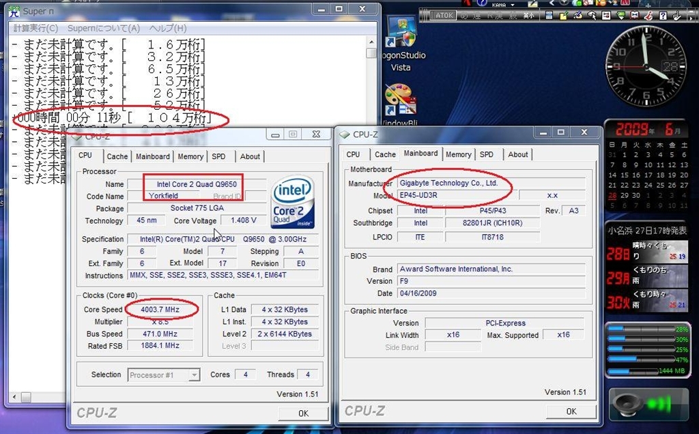This screenshot has width=699, height=434.
Task: Click the ATOK label button on the language bar
Action: tap(443, 16)
